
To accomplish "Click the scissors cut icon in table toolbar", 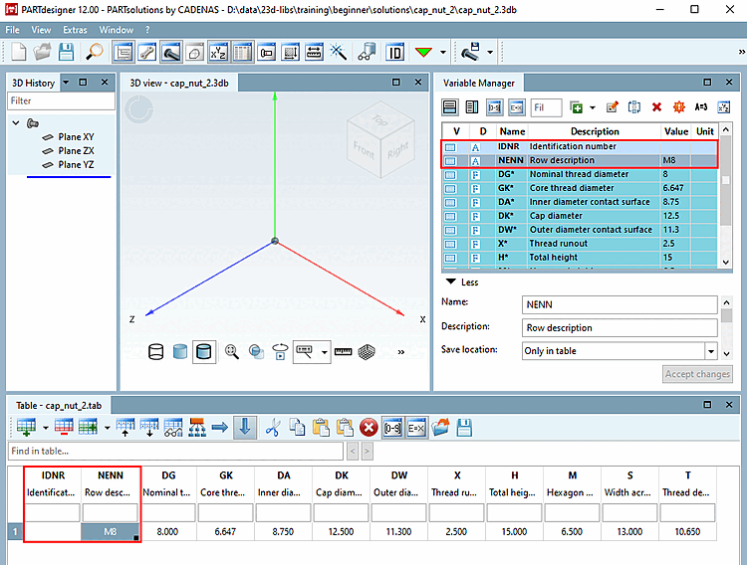I will click(272, 427).
